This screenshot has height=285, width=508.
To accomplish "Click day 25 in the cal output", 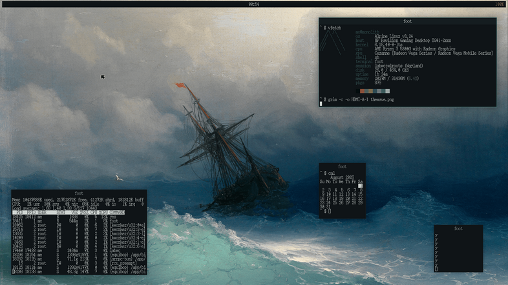I will click(x=335, y=202).
